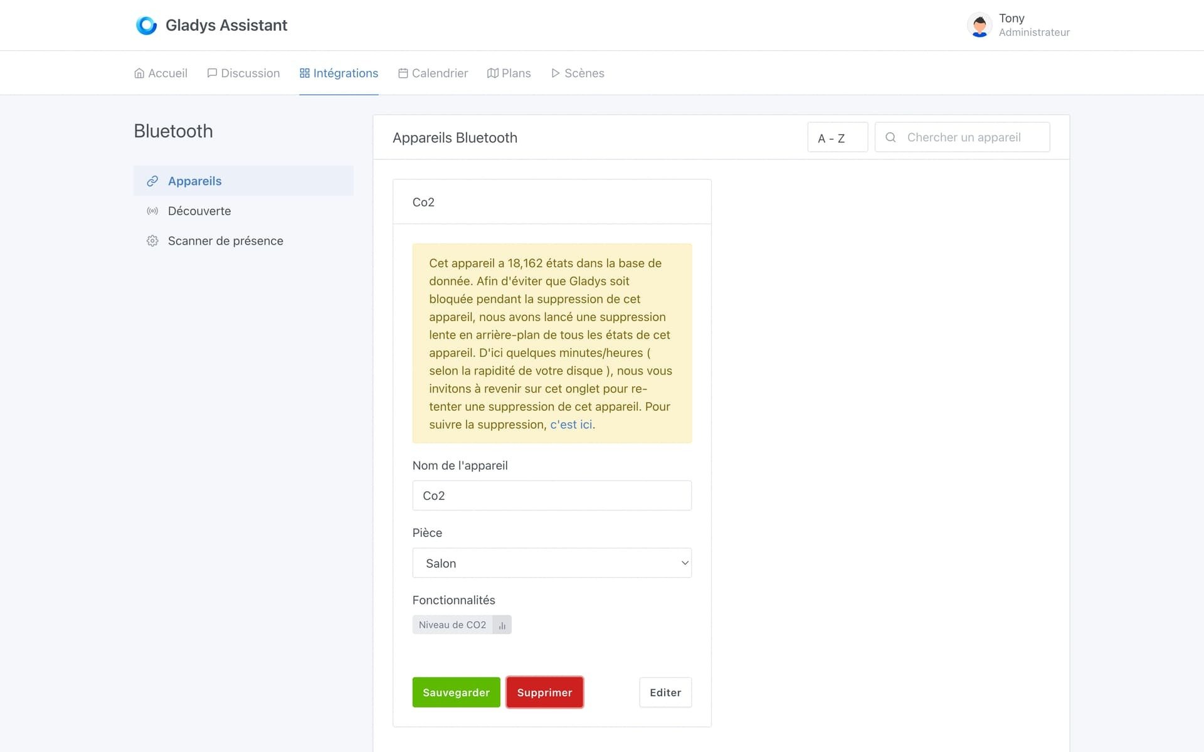
Task: Select the Intégrations tab
Action: (x=339, y=73)
